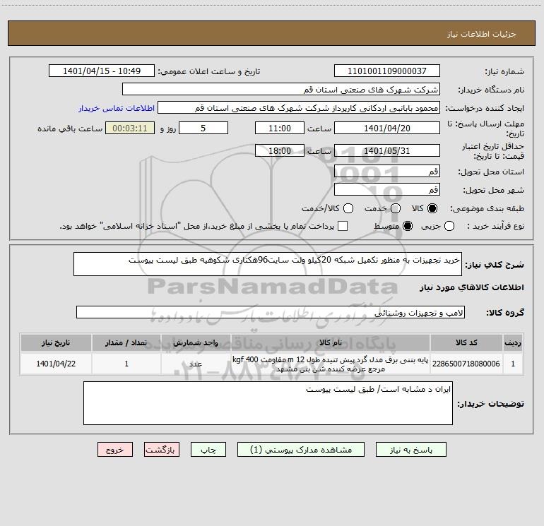Viewport: 544px width, 526px height.
Task: Click the announcement date field 1401/04/15 - 10:49
Action: tap(102, 71)
